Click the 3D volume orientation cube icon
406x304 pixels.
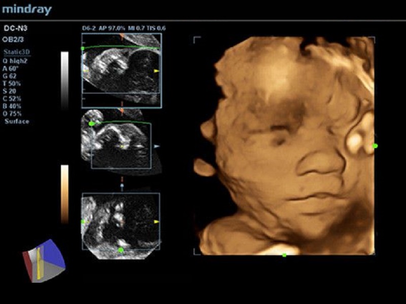click(x=44, y=259)
